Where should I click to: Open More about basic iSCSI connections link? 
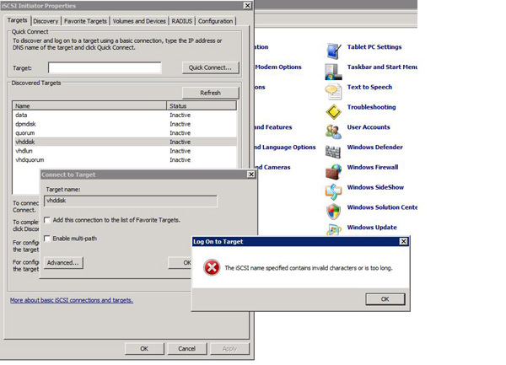72,300
